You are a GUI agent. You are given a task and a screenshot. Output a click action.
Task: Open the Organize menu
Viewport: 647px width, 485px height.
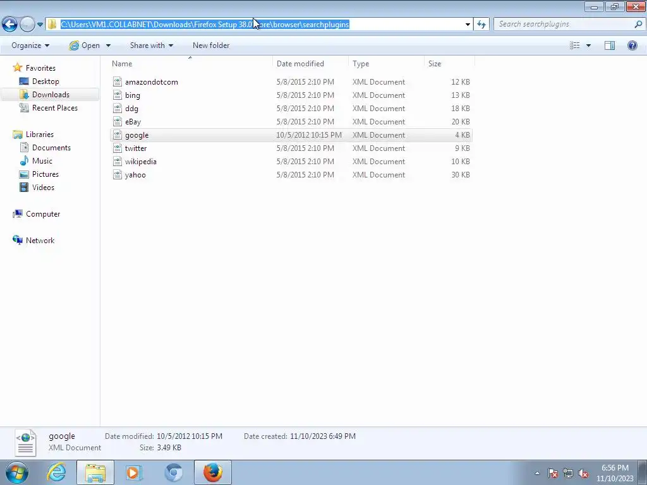(x=30, y=45)
